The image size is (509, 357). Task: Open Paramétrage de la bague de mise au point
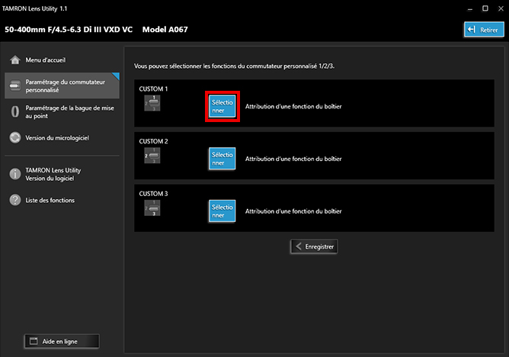[62, 111]
